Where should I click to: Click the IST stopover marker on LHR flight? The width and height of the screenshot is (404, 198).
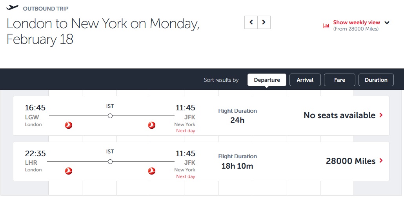110,162
